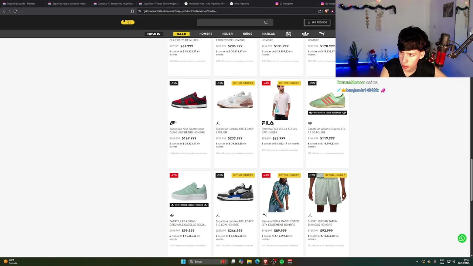Image resolution: width=473 pixels, height=266 pixels.
Task: Click Jordan logo on Tatum Diamond short card
Action: tap(310, 215)
